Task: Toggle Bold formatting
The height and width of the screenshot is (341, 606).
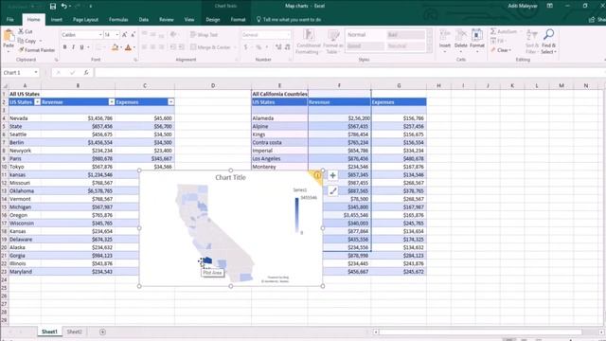Action: (64, 47)
